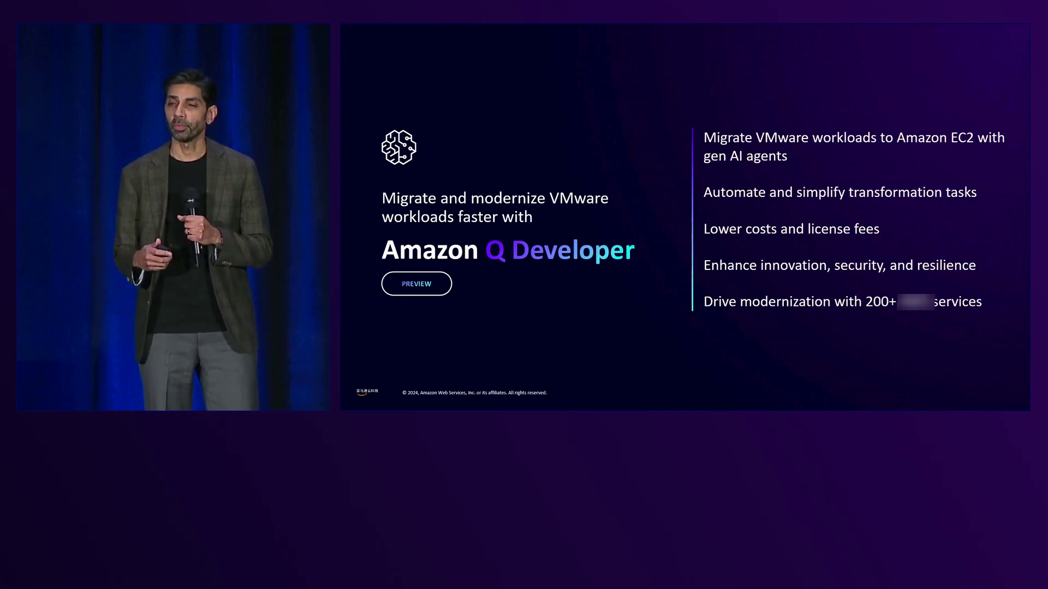Click the speaker video panel
This screenshot has width=1048, height=589.
click(173, 217)
